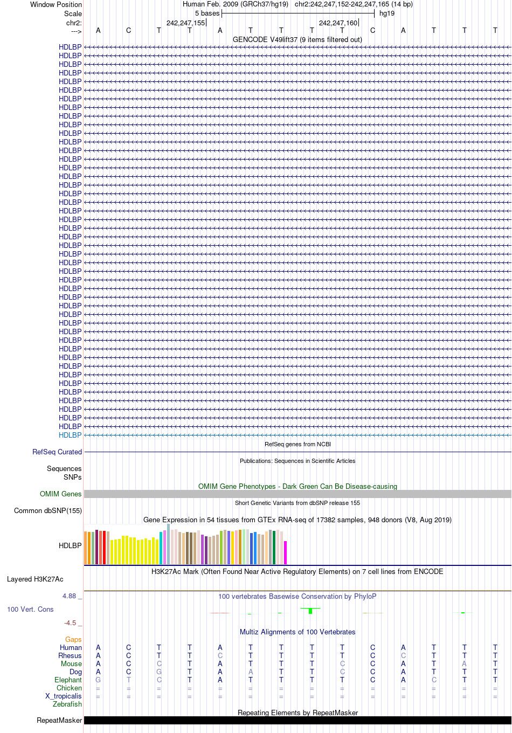
Task: Click the Window Position label
Action: coord(56,4)
